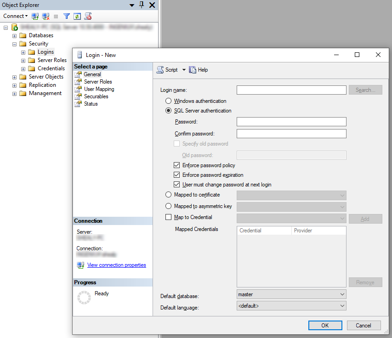Select SQL Server authentication radio button

[169, 111]
